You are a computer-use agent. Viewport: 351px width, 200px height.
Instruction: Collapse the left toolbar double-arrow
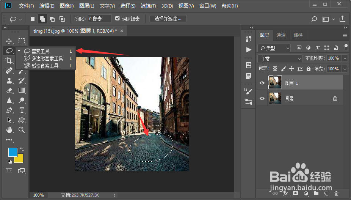[x=5, y=28]
